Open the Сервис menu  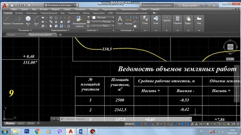(x=67, y=9)
